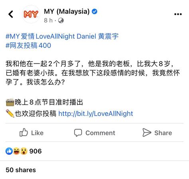
Task: Tap the blue verified badge icon
Action: [94, 12]
